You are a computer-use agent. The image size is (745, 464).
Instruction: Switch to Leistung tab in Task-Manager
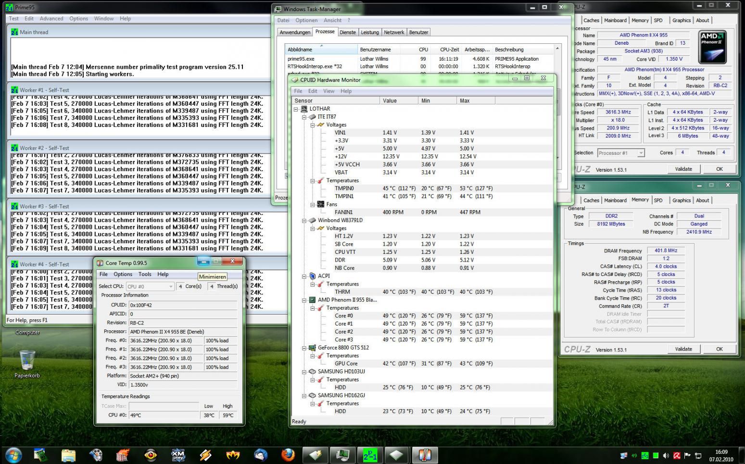tap(370, 32)
